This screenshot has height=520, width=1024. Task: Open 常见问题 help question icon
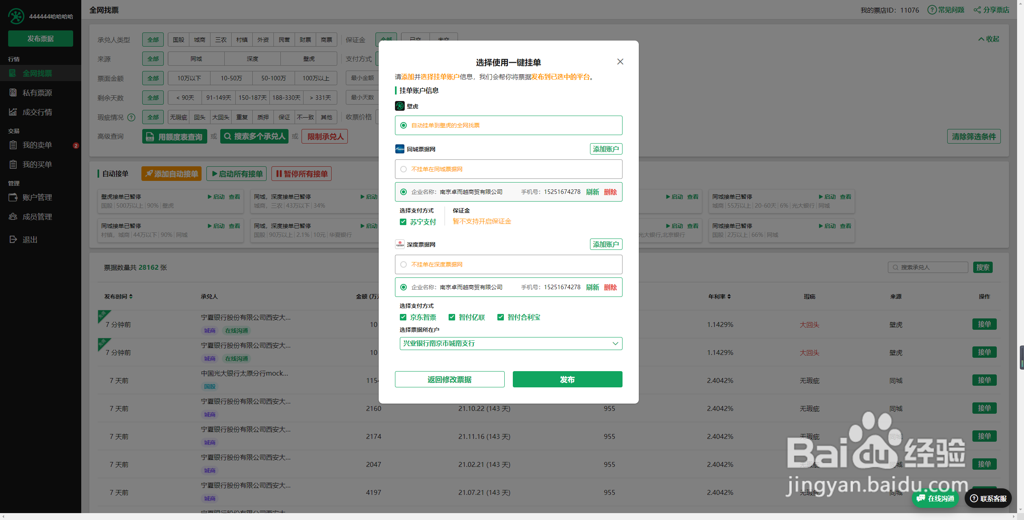932,10
